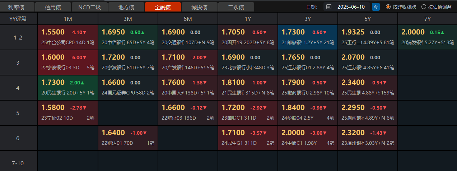Viewport: 457px width, 171px height.
Task: Open the NCD二级 tab
Action: [90, 7]
